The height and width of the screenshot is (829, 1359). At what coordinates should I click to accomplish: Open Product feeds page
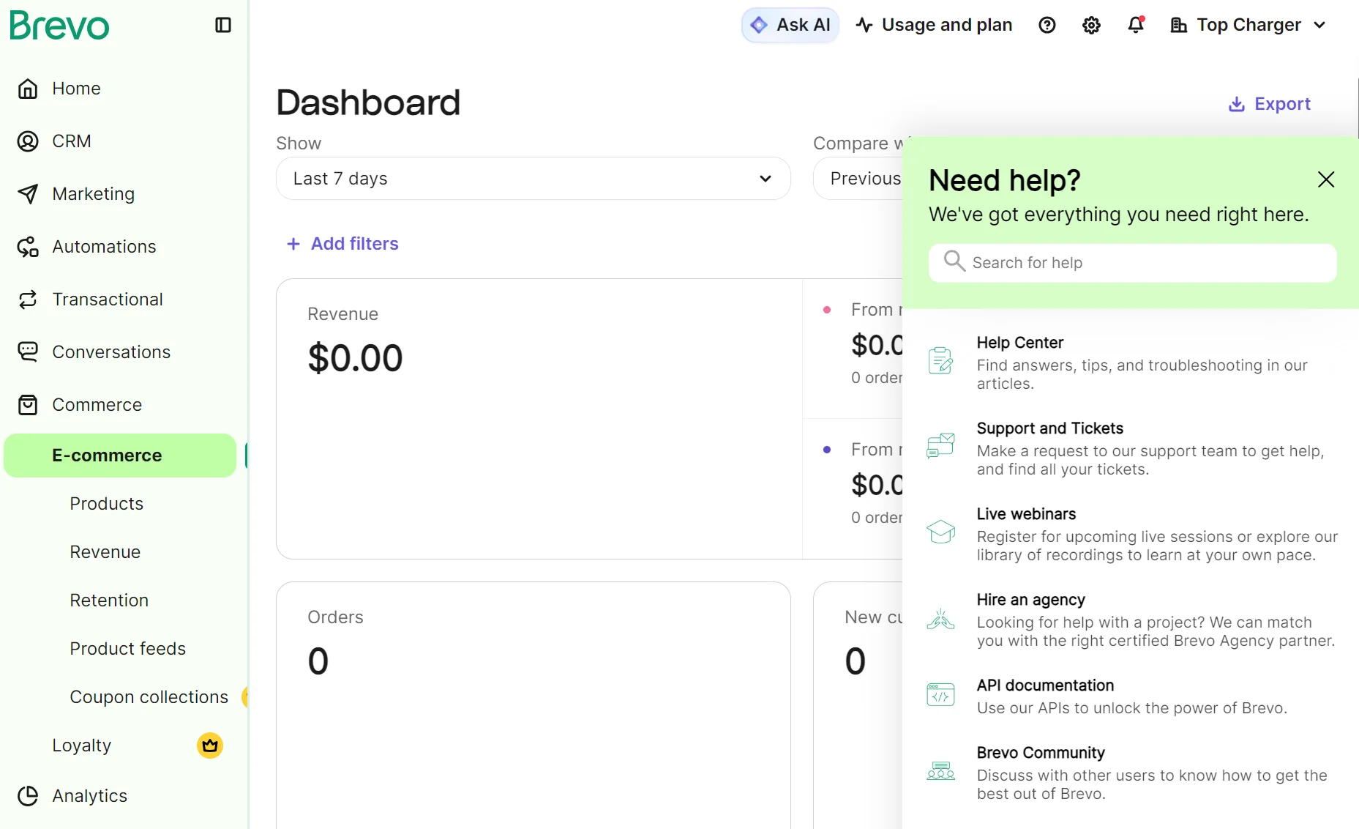pyautogui.click(x=128, y=649)
